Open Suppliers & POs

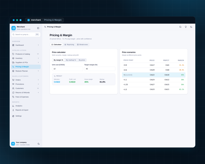(26, 62)
